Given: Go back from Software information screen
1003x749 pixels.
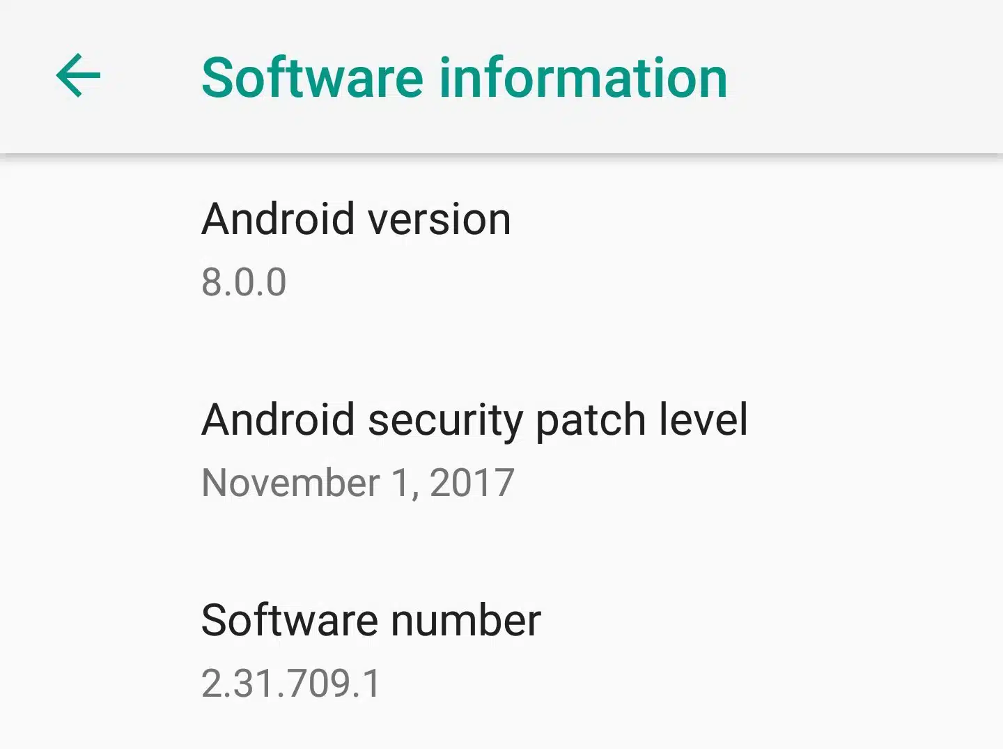Looking at the screenshot, I should pos(78,75).
